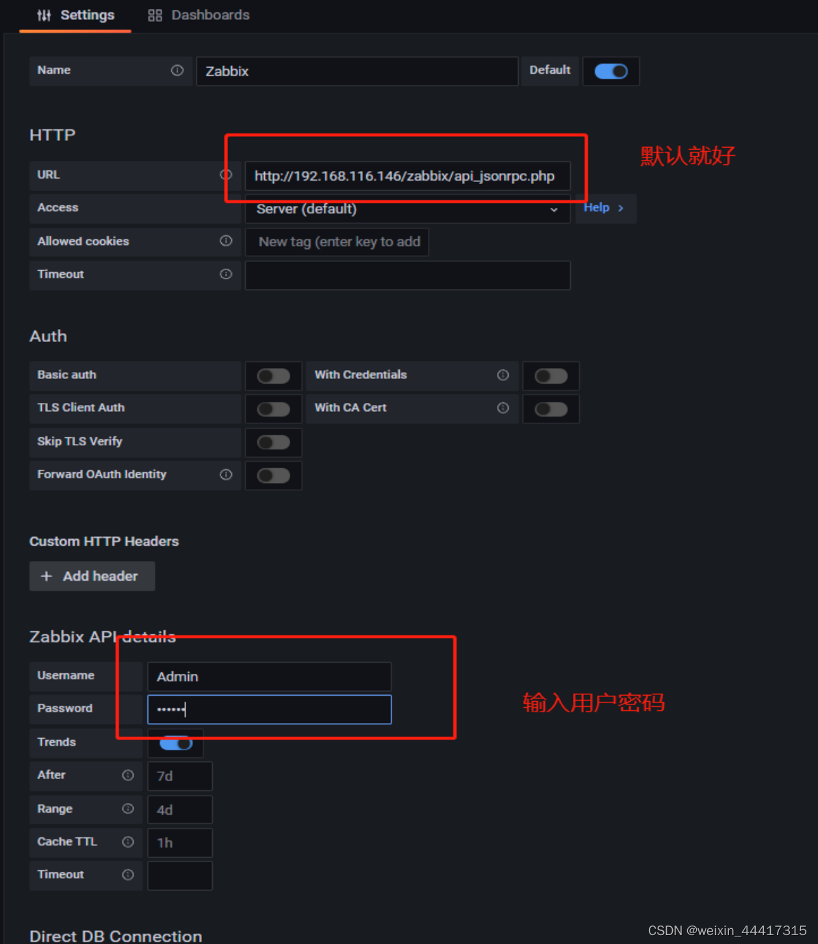Click the Add header button
The width and height of the screenshot is (818, 944).
click(x=92, y=576)
